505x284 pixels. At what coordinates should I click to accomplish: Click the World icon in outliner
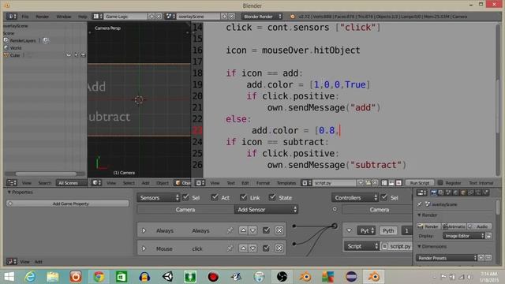pyautogui.click(x=6, y=47)
